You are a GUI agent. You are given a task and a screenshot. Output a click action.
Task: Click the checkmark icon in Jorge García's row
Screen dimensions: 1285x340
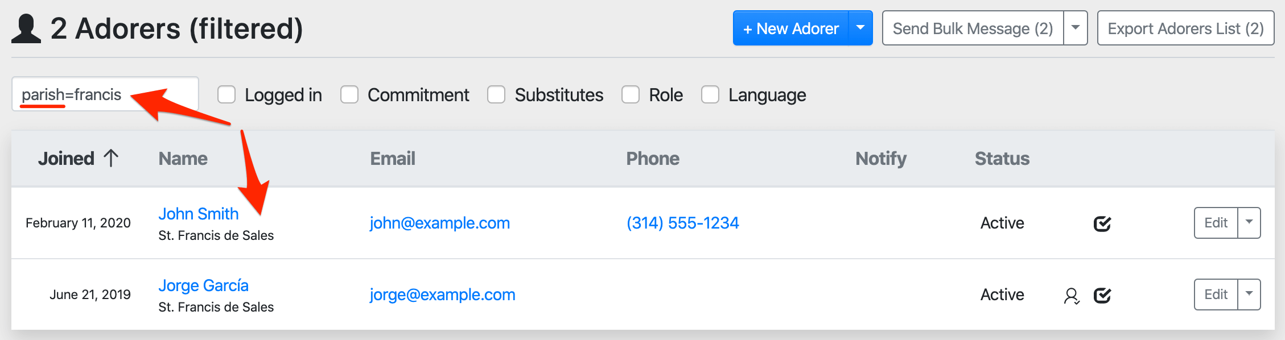point(1102,295)
